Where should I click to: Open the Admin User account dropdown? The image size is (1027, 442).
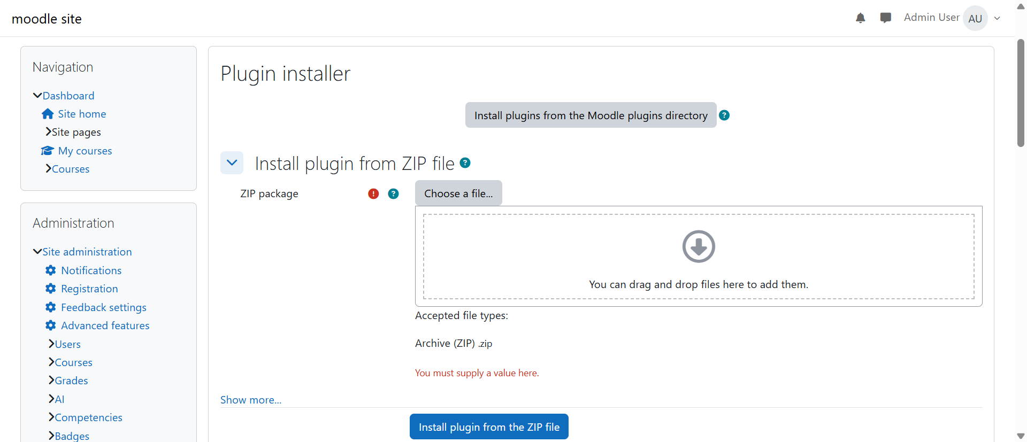[997, 18]
